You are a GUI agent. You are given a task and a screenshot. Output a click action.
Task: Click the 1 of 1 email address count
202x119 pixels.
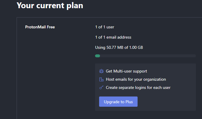pyautogui.click(x=113, y=37)
